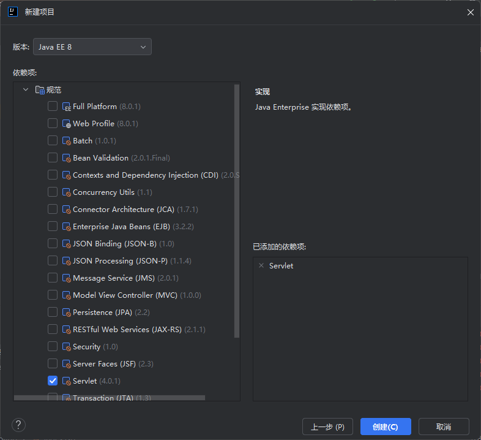Click the Persistence JPA library icon

tap(67, 313)
